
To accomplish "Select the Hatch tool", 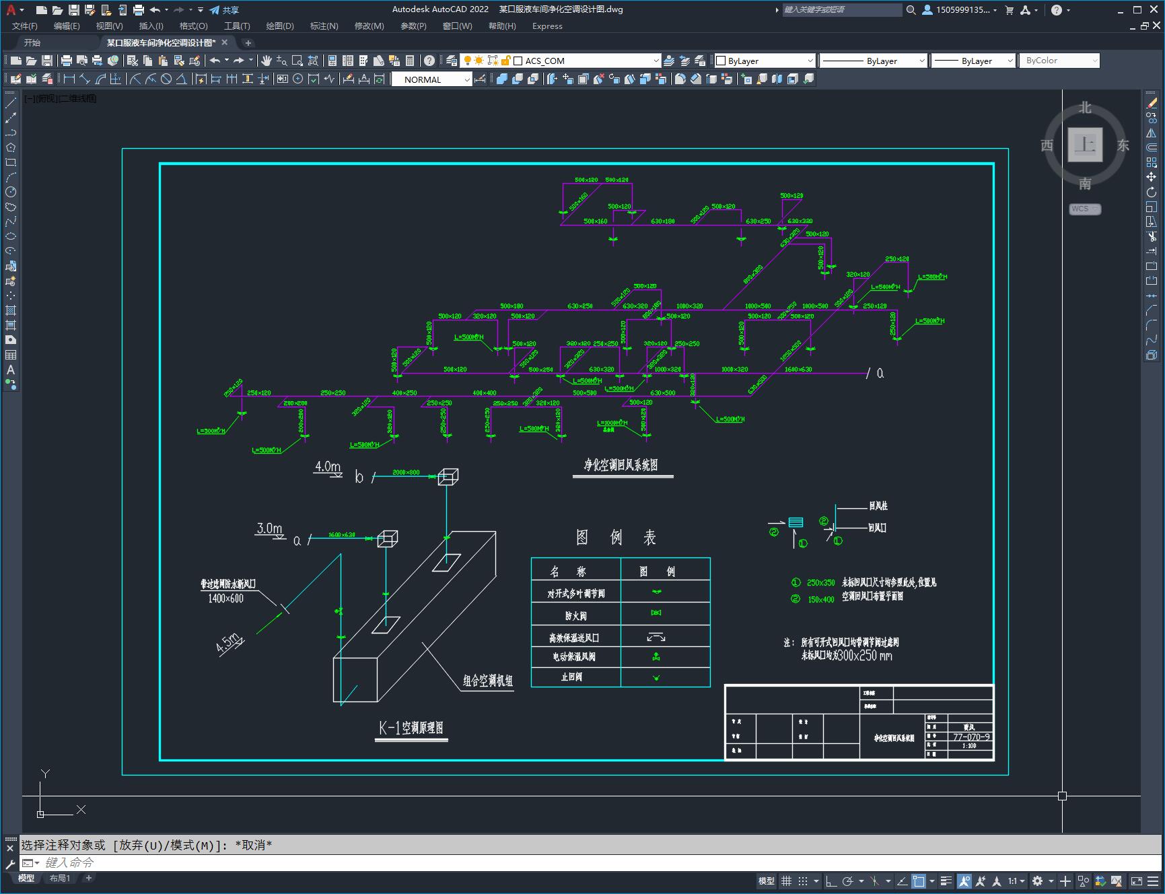I will (11, 310).
